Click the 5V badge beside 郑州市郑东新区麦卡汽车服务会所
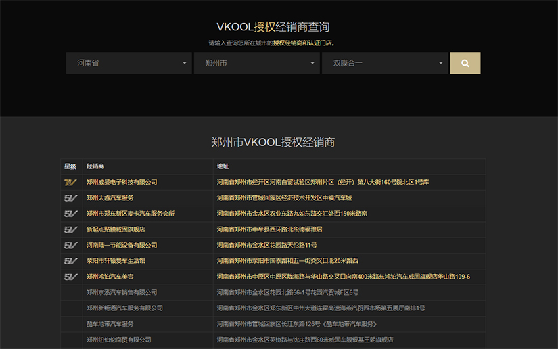 [70, 214]
